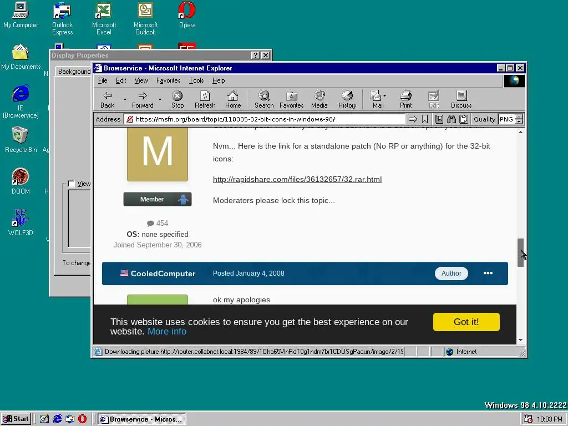Open the Opera desktop shortcut

(187, 15)
